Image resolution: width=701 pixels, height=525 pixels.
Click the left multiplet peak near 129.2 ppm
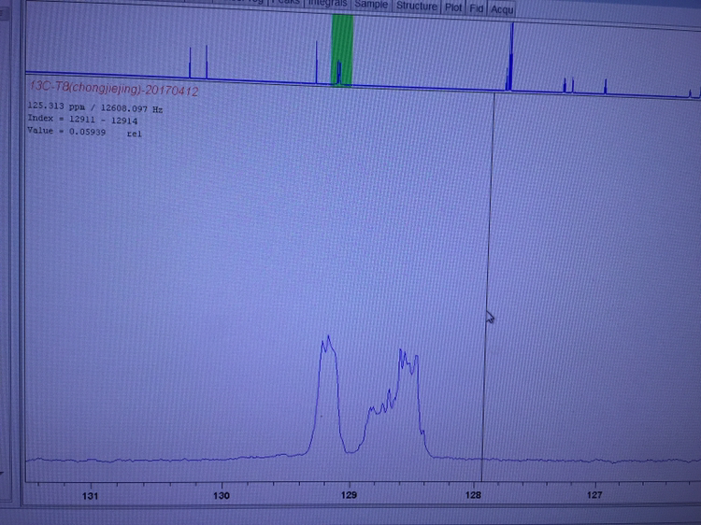pyautogui.click(x=328, y=393)
